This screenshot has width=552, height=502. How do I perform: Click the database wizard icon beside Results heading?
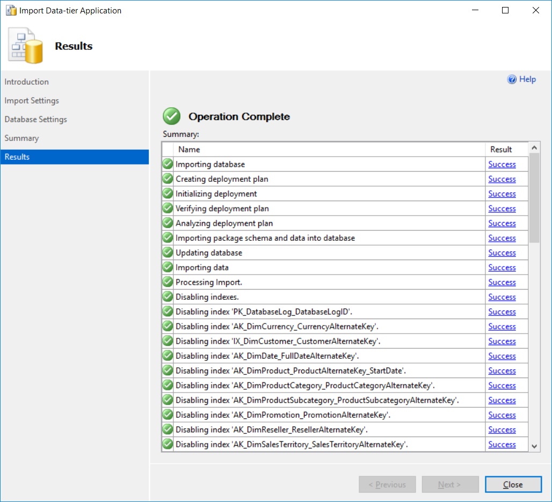26,46
